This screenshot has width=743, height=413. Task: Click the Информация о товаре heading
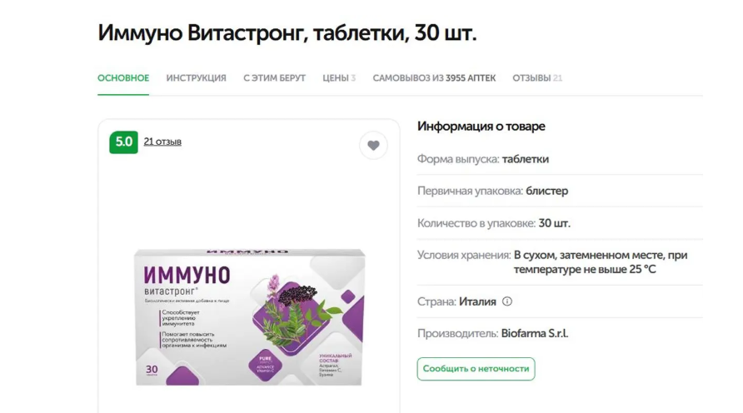481,127
